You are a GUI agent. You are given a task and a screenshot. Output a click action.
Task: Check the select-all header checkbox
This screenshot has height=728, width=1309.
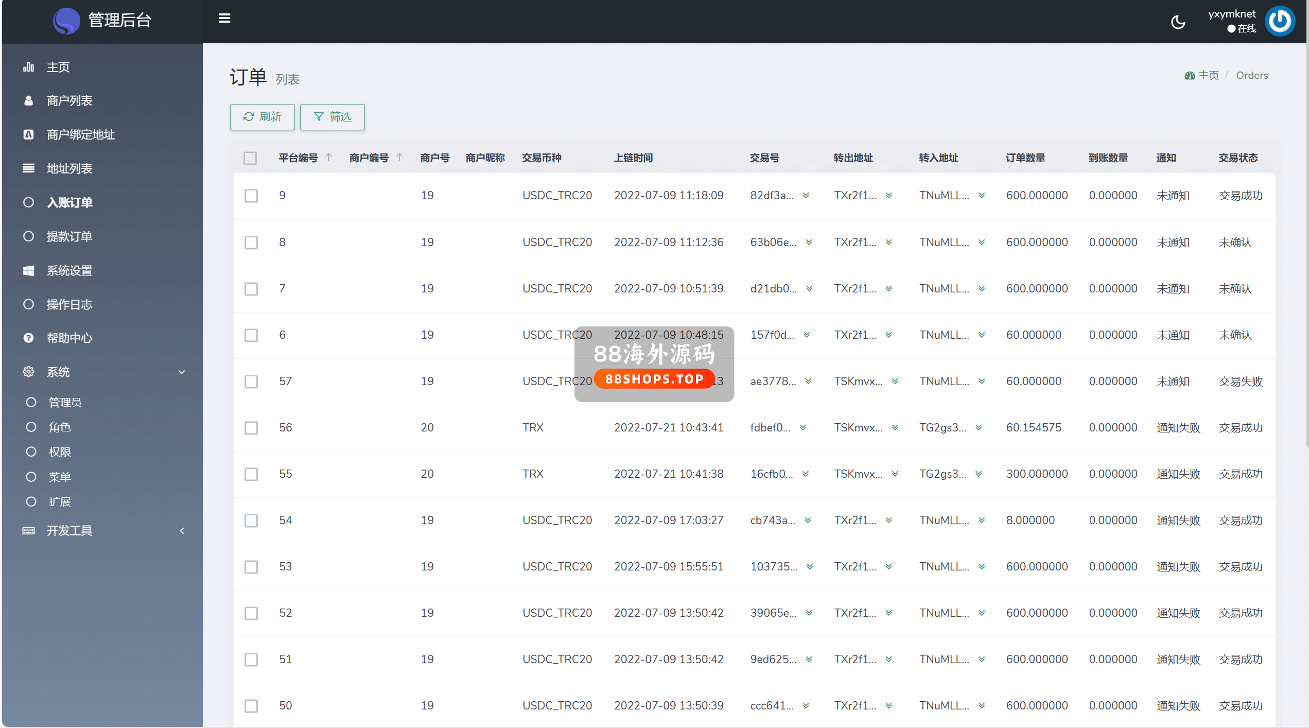click(x=250, y=158)
